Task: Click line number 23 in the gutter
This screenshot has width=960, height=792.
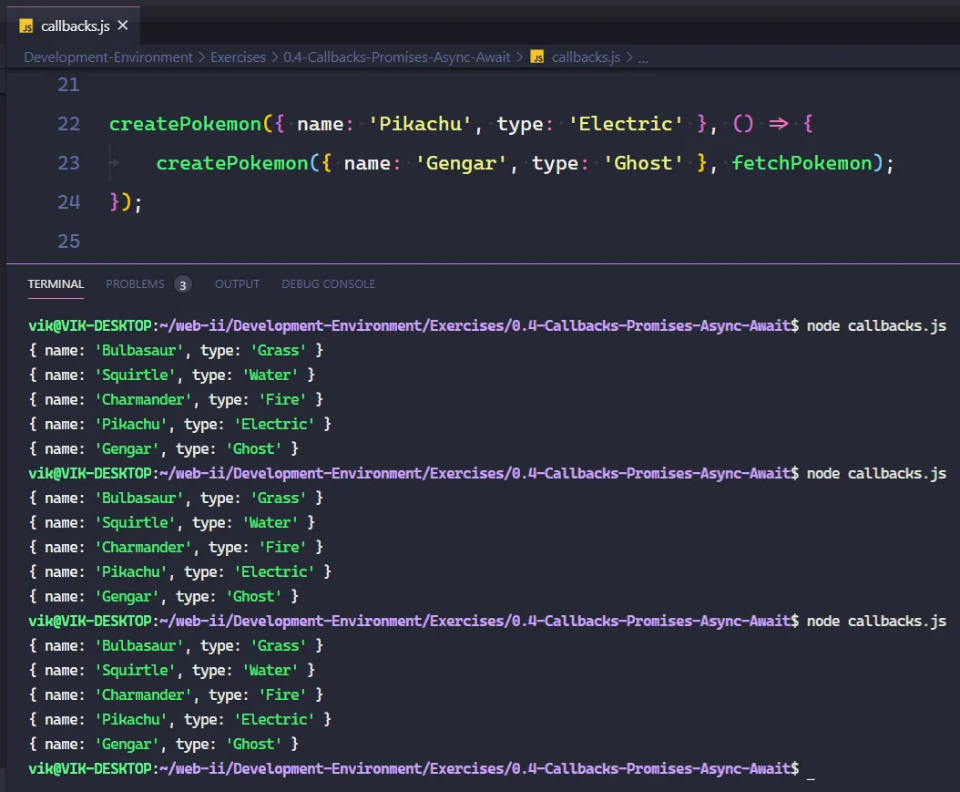Action: pos(68,163)
